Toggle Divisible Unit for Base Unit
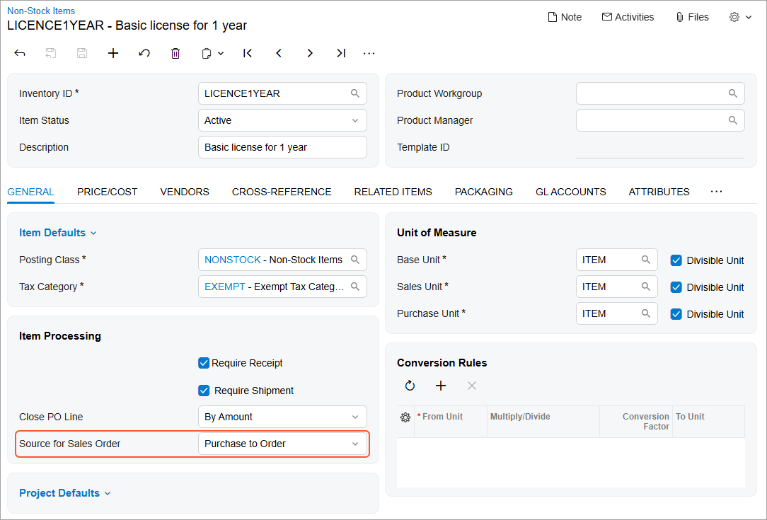The image size is (767, 520). [x=676, y=260]
